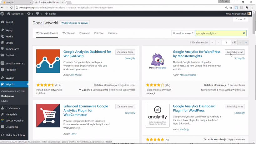Click the Dodaj plus icon in admin bar
The height and width of the screenshot is (144, 256).
click(46, 14)
